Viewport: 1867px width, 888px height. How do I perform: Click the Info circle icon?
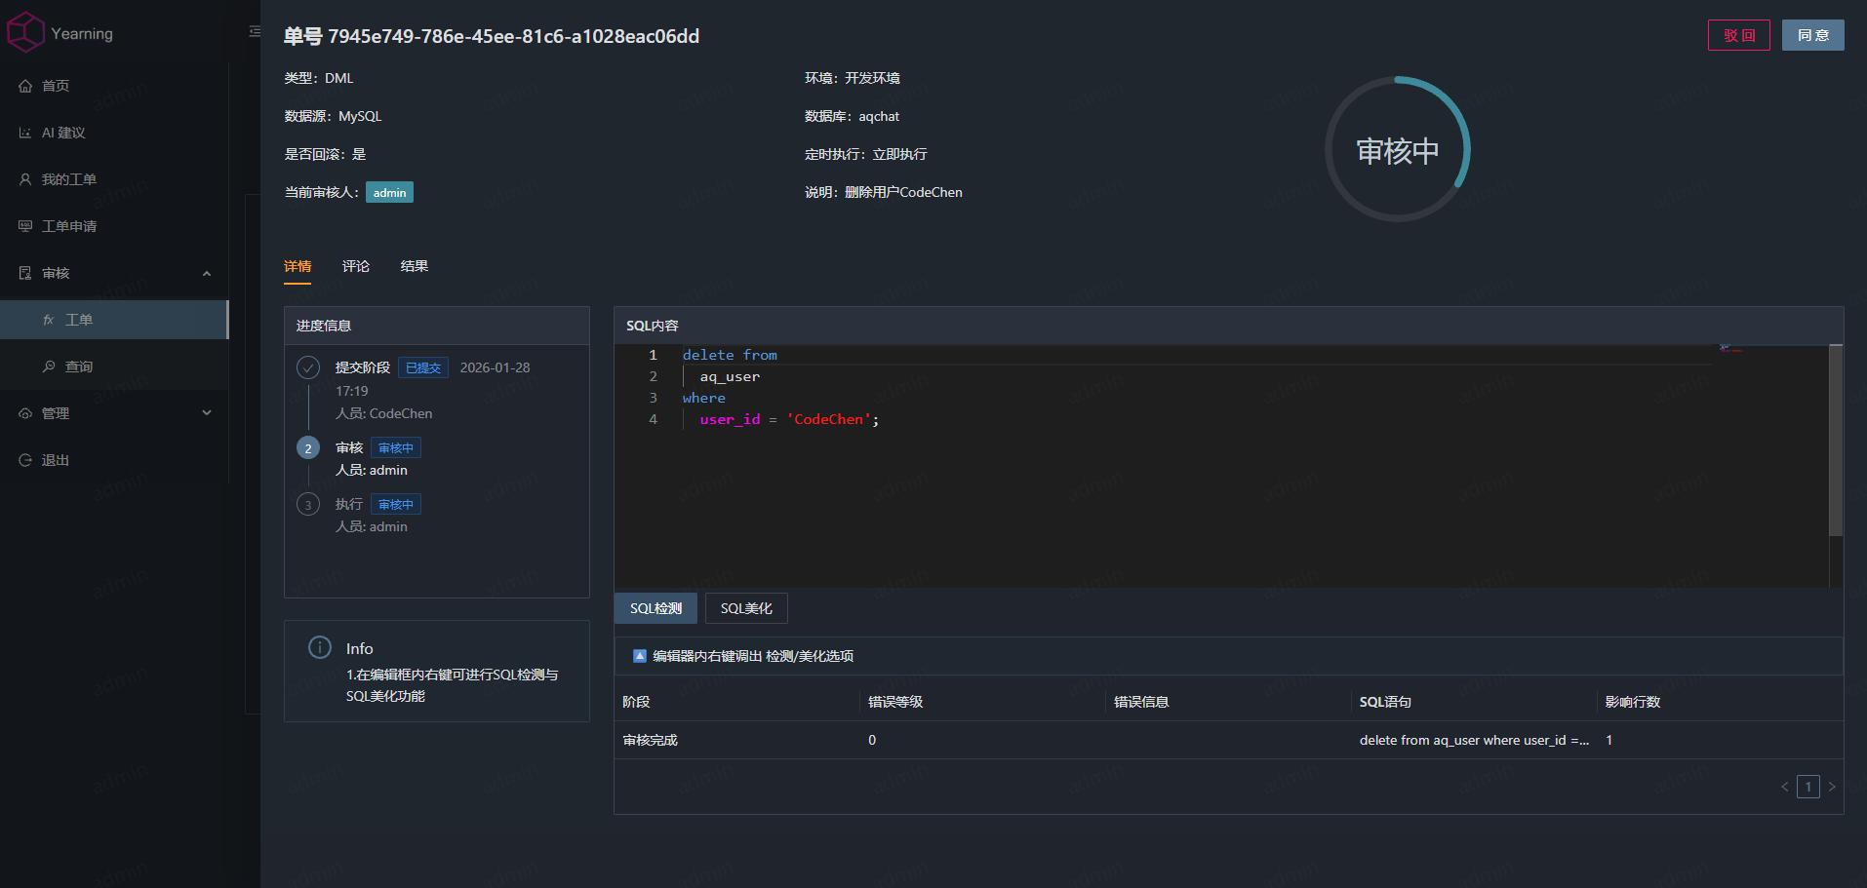point(320,647)
